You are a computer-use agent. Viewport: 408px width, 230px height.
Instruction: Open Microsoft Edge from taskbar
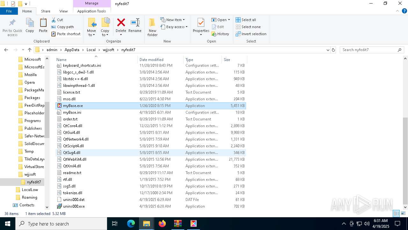click(131, 224)
